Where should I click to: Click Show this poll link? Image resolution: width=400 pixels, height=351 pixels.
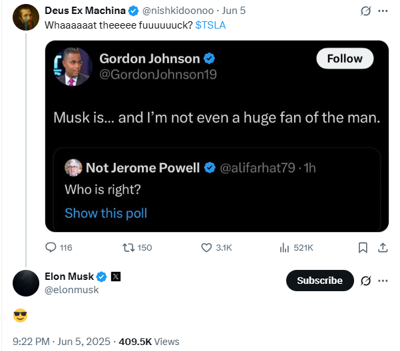pos(106,213)
